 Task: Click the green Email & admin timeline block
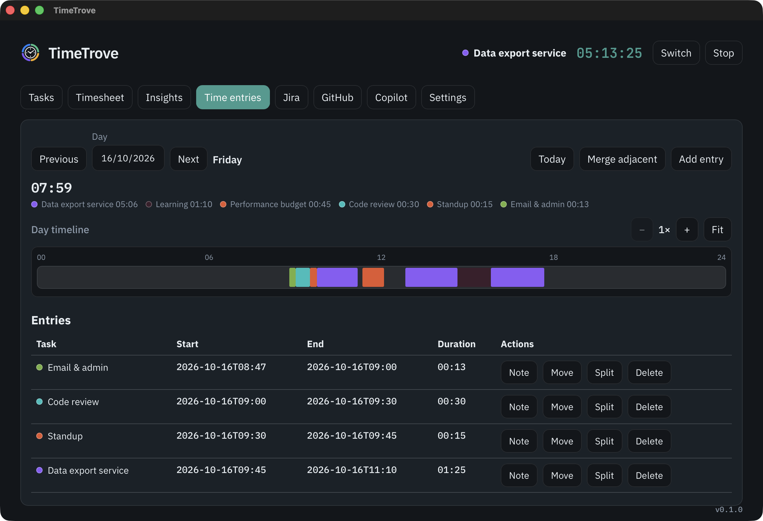point(292,277)
